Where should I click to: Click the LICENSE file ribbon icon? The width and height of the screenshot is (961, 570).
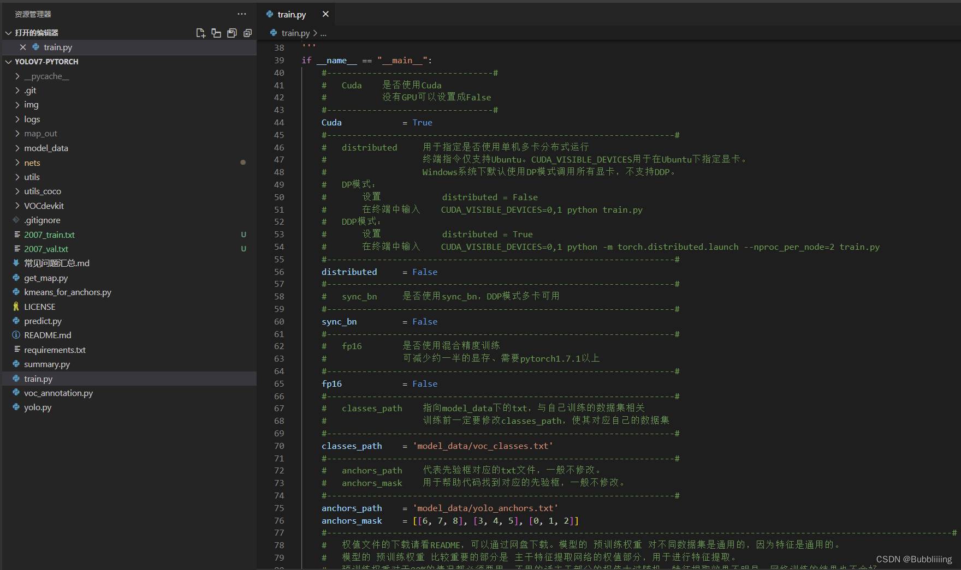pos(16,307)
